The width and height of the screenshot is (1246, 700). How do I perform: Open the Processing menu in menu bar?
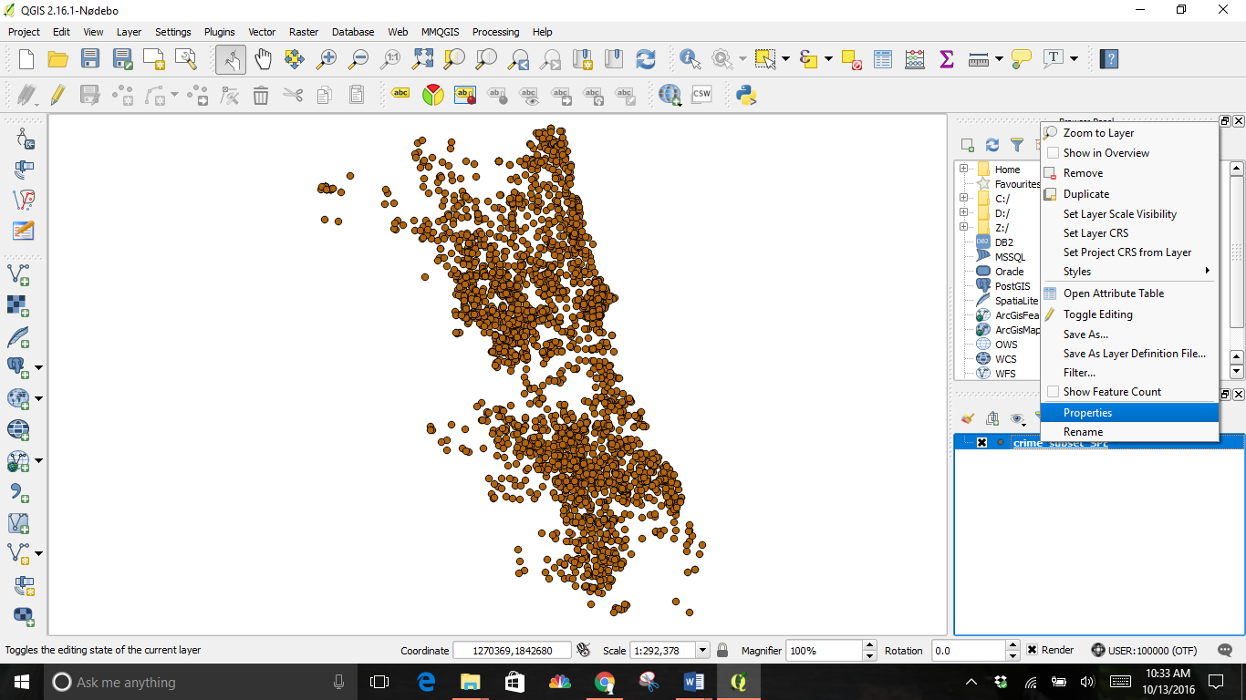(x=495, y=32)
